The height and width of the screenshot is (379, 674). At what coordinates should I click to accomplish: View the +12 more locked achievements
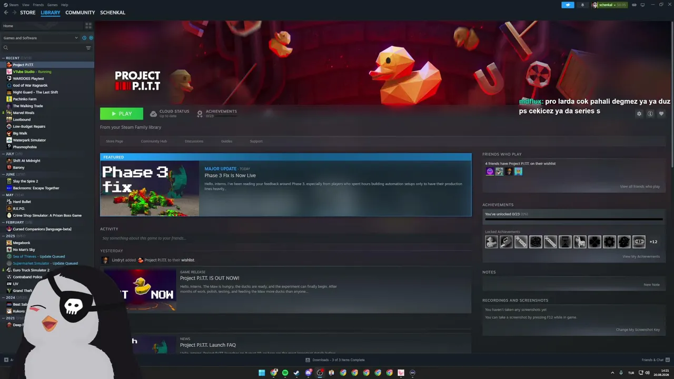[x=653, y=242]
